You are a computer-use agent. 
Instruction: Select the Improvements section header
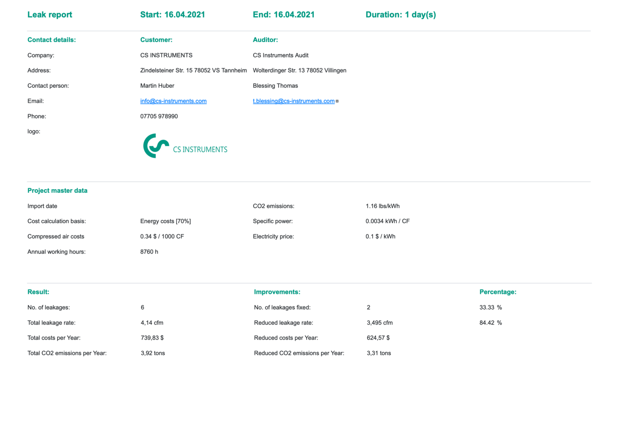pos(277,291)
